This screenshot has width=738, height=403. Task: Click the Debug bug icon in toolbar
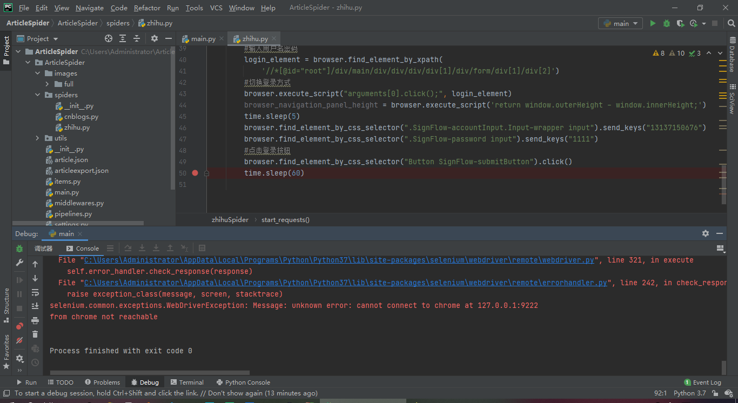(x=667, y=23)
